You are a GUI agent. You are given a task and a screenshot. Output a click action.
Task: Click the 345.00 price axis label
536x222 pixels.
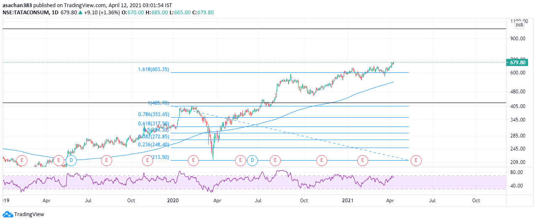pyautogui.click(x=517, y=120)
